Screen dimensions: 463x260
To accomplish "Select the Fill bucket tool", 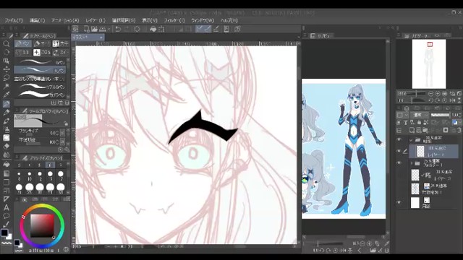I will tap(7, 164).
